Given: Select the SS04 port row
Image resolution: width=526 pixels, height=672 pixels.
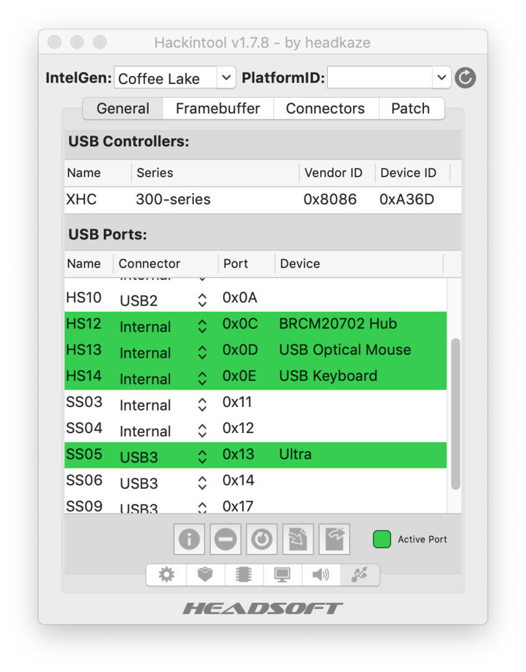Looking at the screenshot, I should tap(256, 429).
